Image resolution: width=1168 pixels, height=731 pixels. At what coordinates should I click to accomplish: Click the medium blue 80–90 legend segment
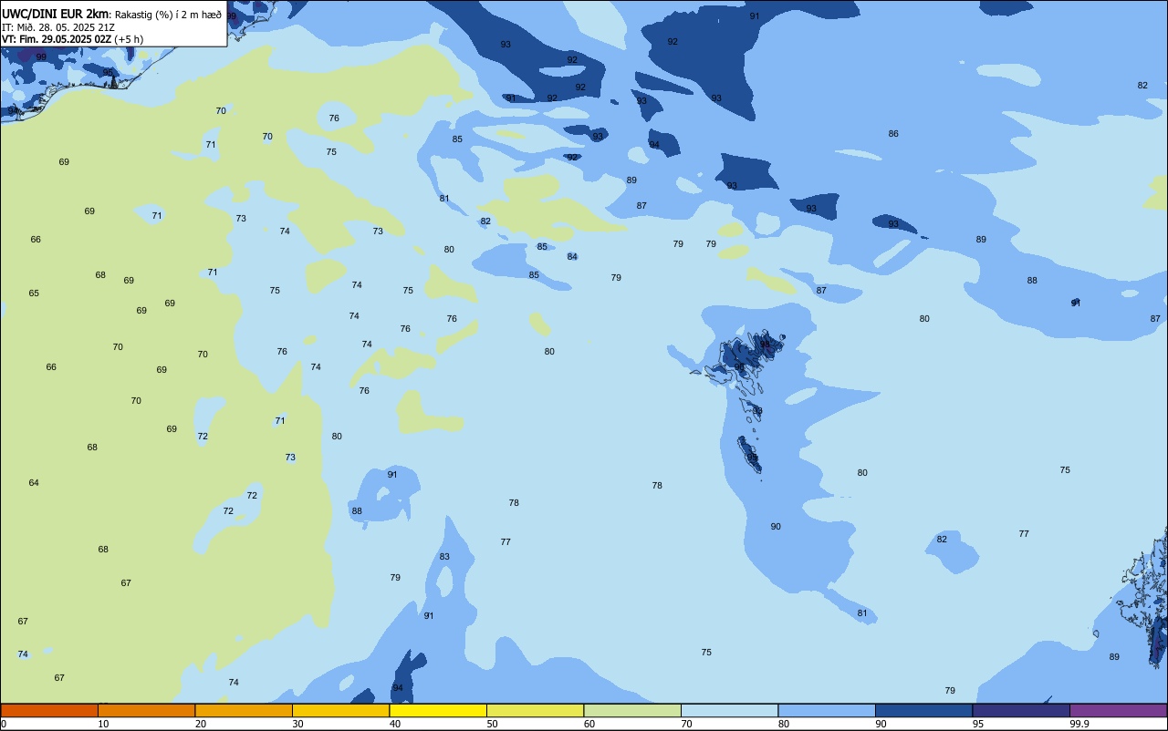tap(827, 710)
